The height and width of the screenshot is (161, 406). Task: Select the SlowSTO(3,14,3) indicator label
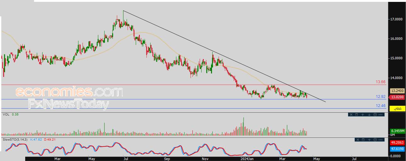(15, 139)
